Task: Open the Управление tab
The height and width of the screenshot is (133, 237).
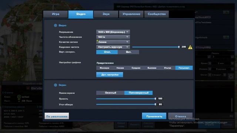Action: (x=131, y=14)
